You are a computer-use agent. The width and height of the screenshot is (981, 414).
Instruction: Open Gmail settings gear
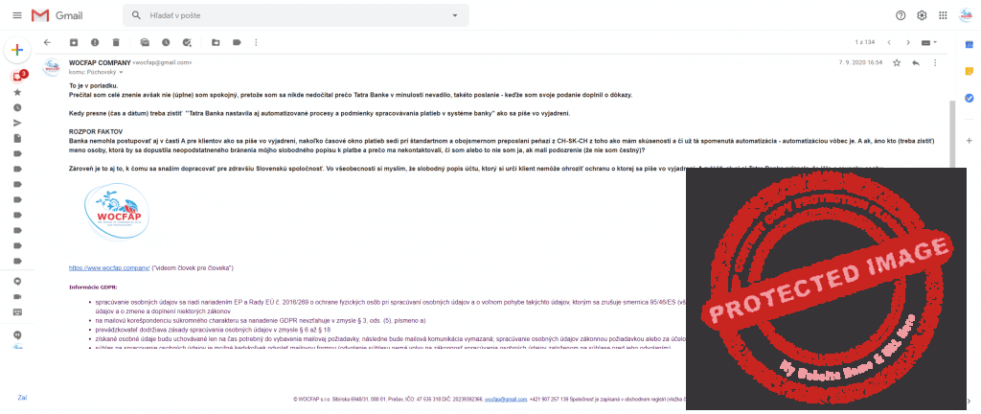(x=922, y=15)
